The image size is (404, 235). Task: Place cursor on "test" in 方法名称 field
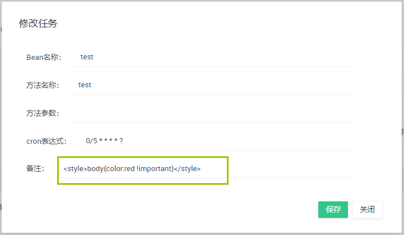coord(85,85)
